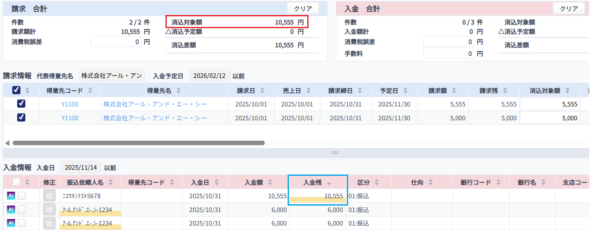Screen dimensions: 590x230
Task: Toggle the select-all checkbox in 請求情報 header
Action: tap(17, 90)
